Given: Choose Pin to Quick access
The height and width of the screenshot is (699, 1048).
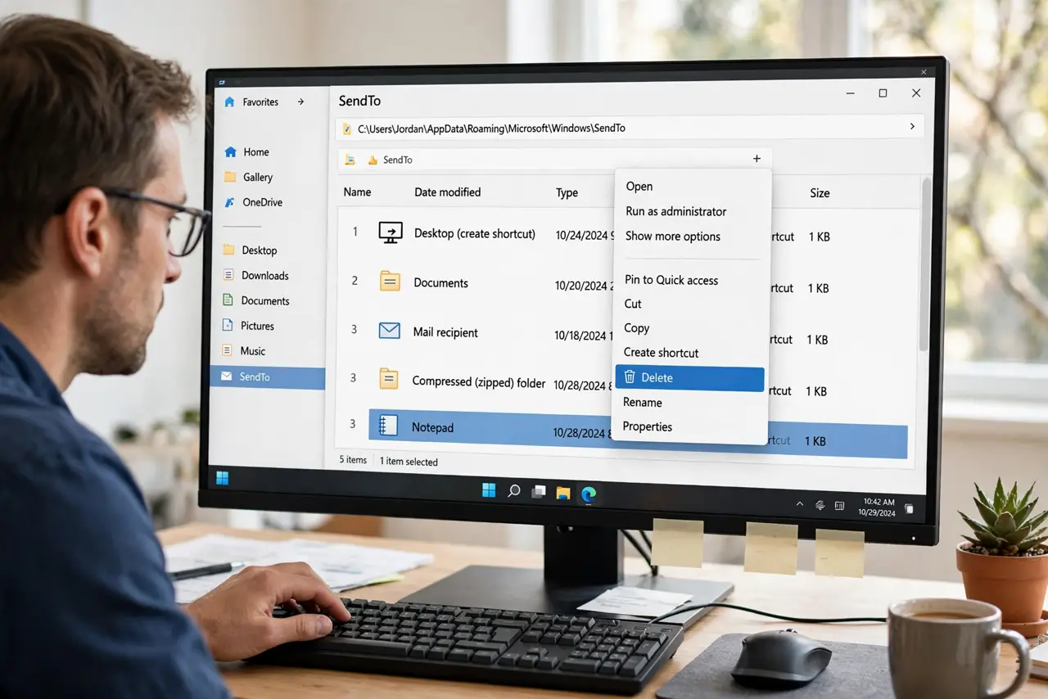Looking at the screenshot, I should [x=671, y=280].
